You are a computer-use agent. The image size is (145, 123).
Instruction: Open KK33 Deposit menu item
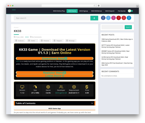[110, 11]
